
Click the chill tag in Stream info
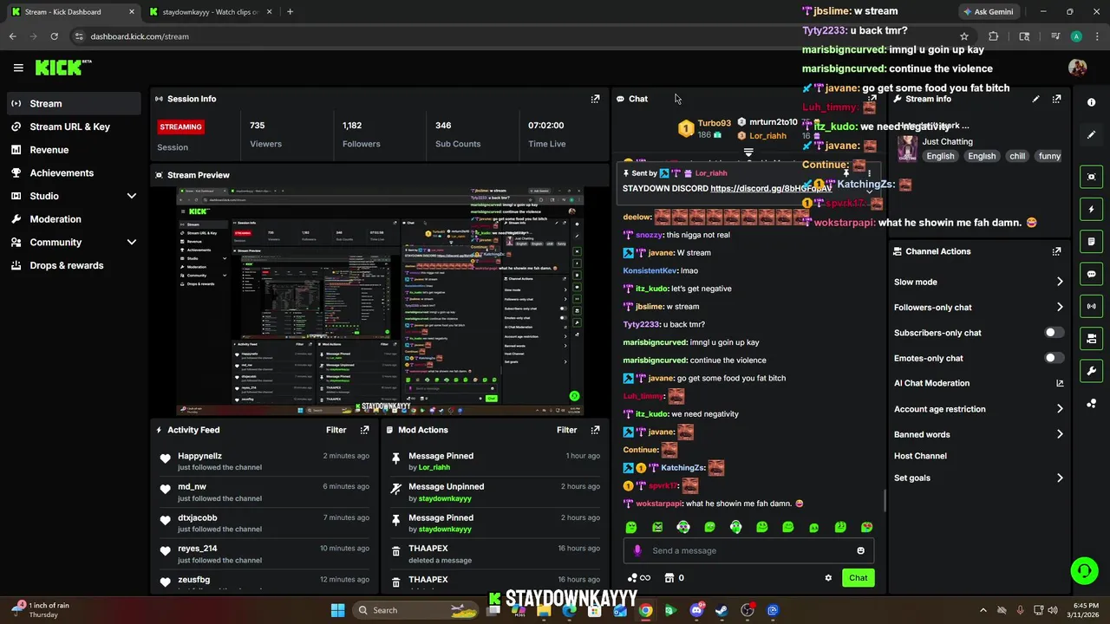1017,156
